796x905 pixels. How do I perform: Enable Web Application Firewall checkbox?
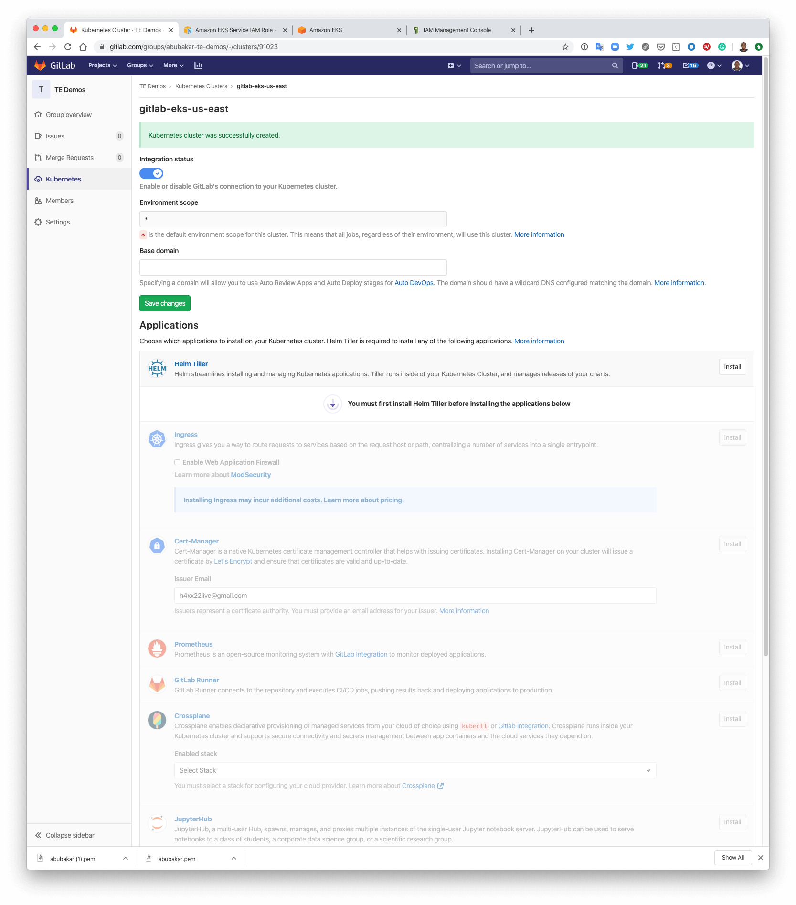coord(177,462)
